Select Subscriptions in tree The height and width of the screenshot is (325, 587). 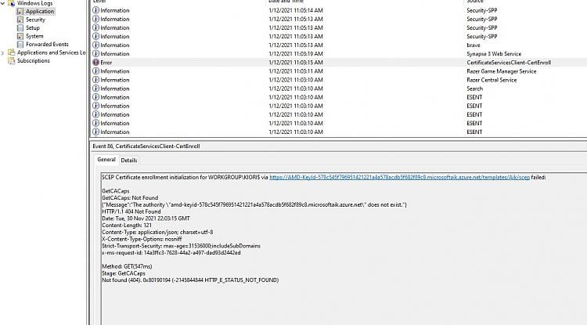point(34,60)
